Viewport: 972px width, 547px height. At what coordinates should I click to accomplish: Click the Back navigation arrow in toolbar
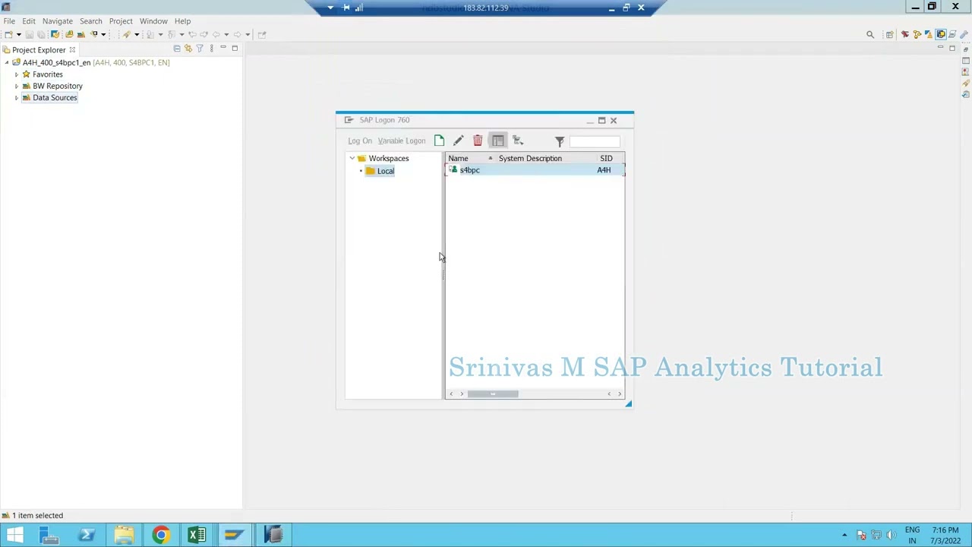coord(216,34)
